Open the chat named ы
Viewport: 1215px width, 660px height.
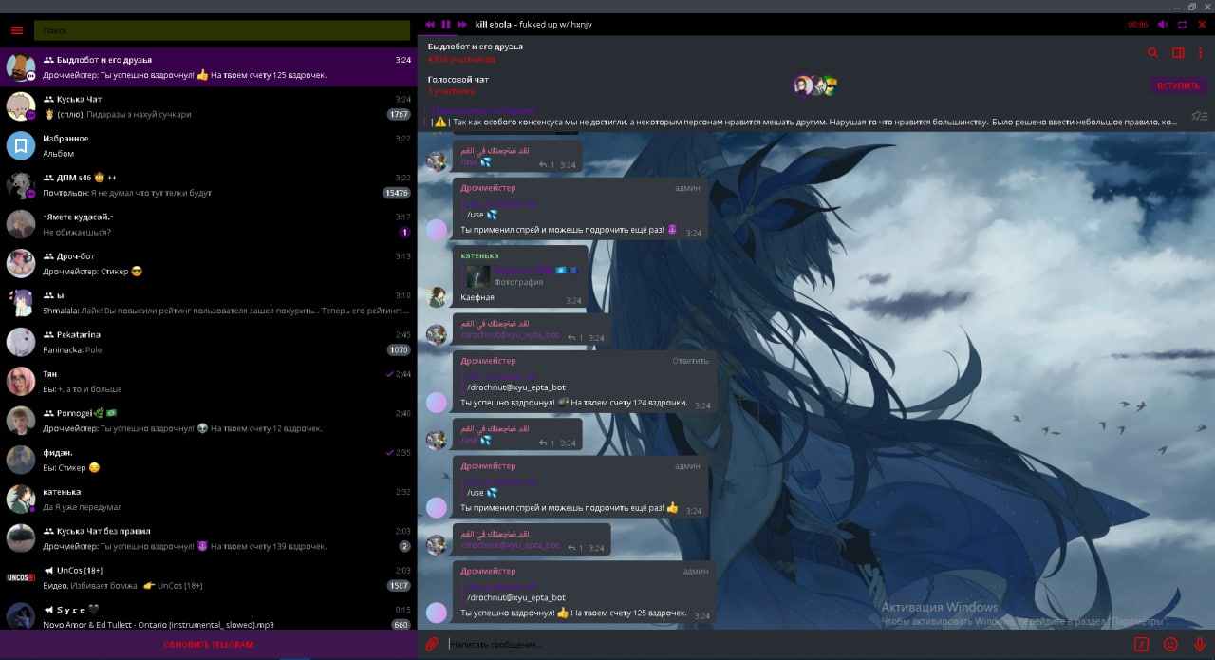tap(208, 303)
